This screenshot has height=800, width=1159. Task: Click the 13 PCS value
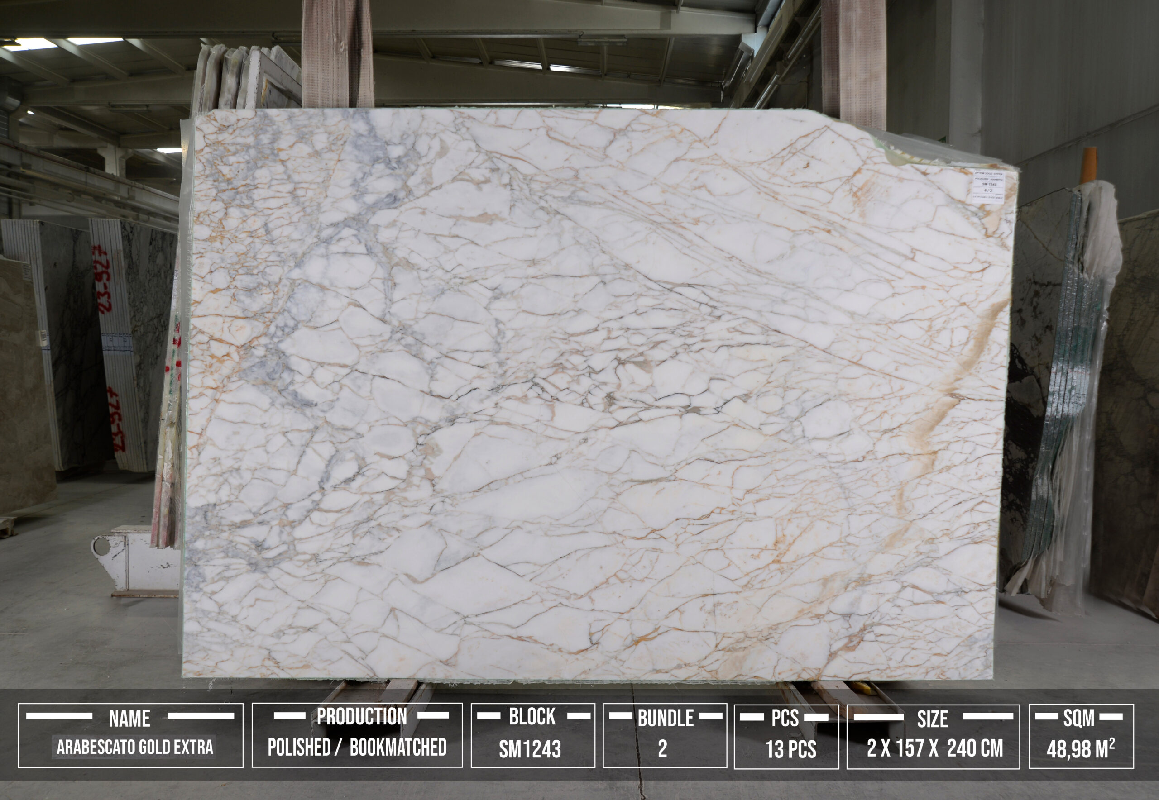(x=791, y=749)
